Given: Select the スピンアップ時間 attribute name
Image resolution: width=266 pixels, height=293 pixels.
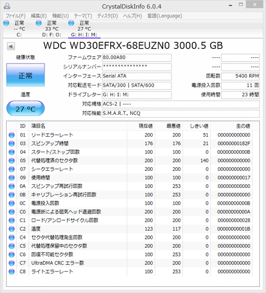Looking at the screenshot, I should pos(50,143).
